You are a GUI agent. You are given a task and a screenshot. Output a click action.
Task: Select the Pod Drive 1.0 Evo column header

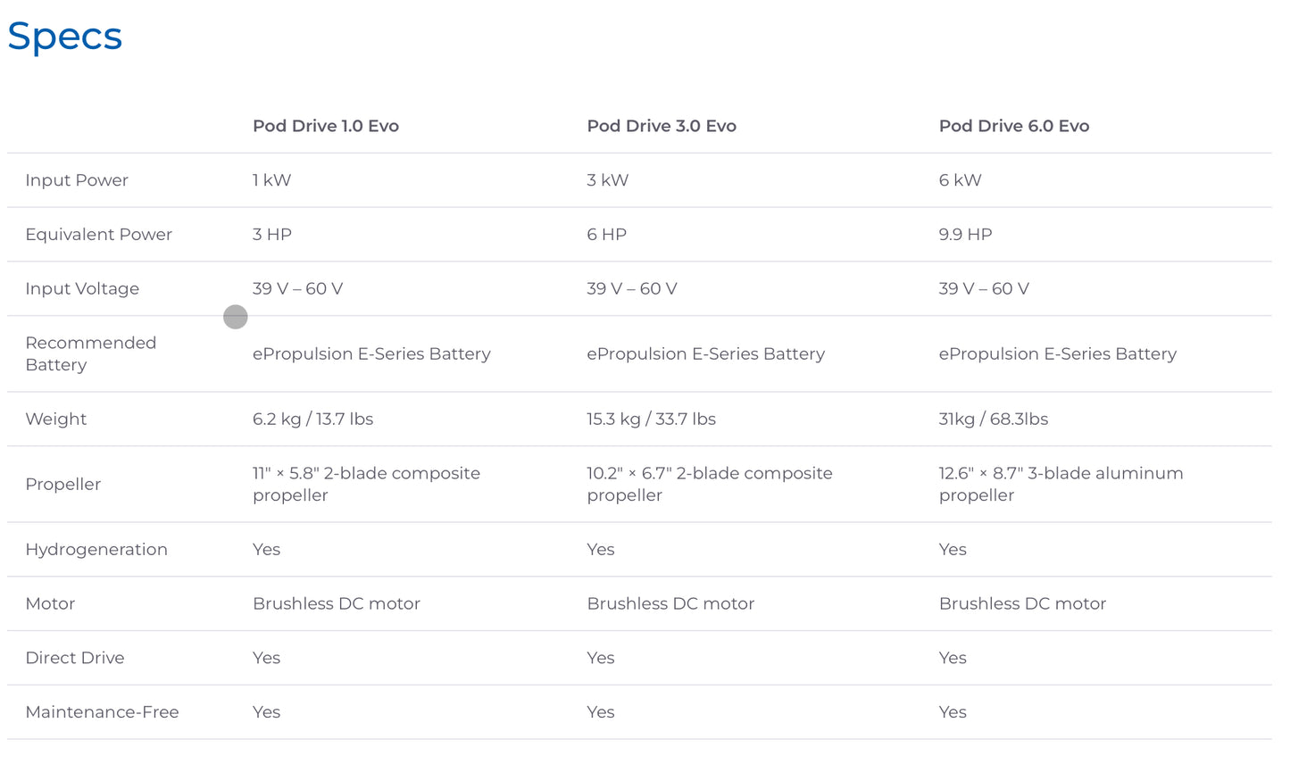click(325, 126)
